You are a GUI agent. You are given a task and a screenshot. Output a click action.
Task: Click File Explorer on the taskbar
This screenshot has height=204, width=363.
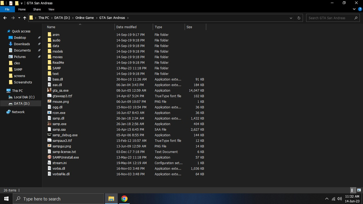click(x=111, y=199)
